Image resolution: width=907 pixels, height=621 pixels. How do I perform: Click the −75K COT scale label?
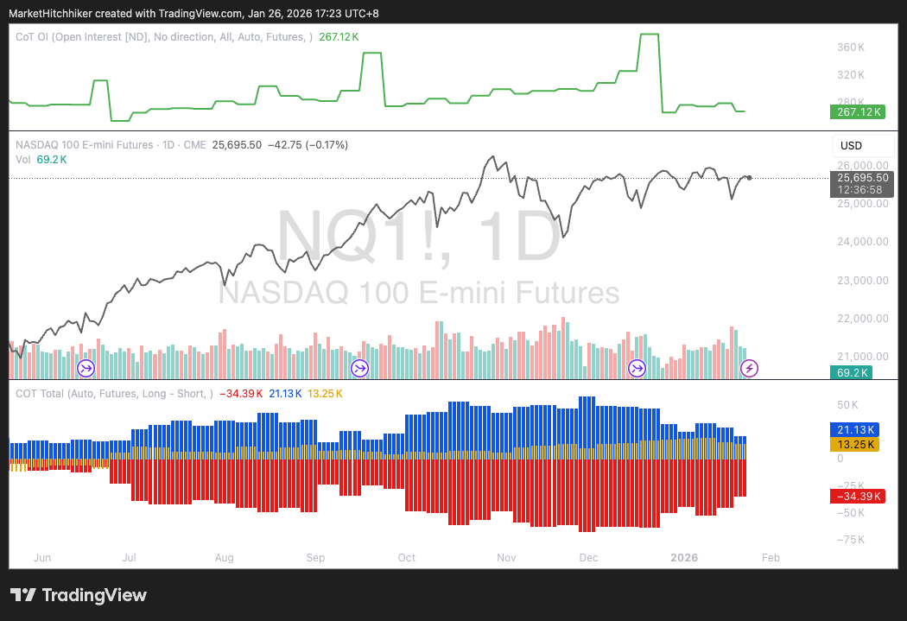click(851, 540)
